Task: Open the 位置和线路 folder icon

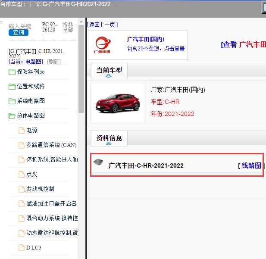Action: coord(12,87)
